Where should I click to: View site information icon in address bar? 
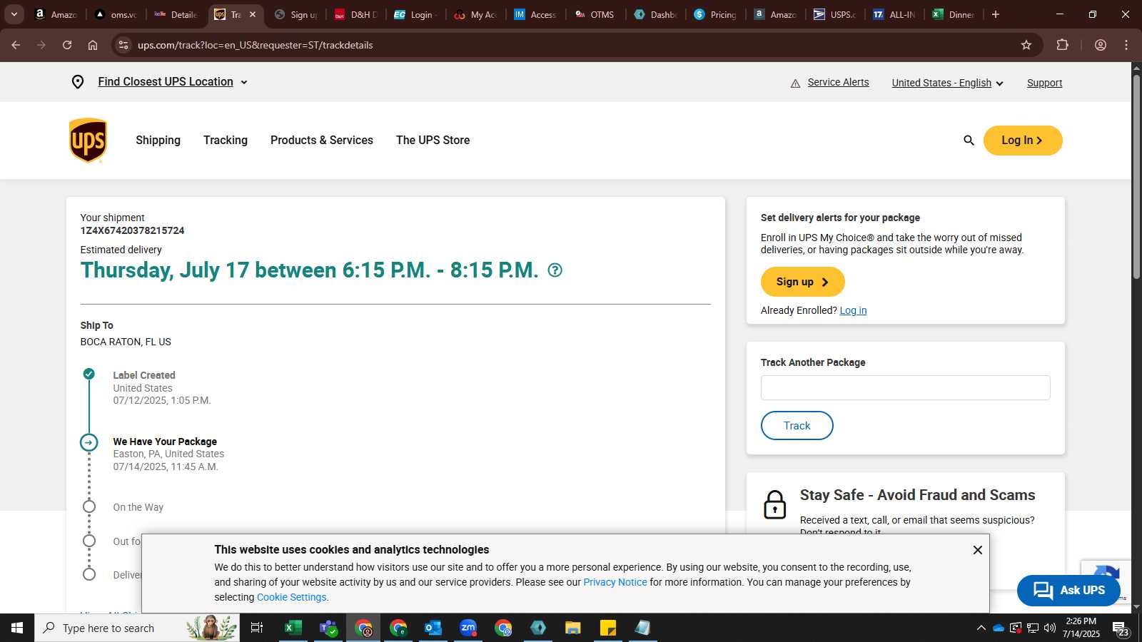tap(123, 45)
